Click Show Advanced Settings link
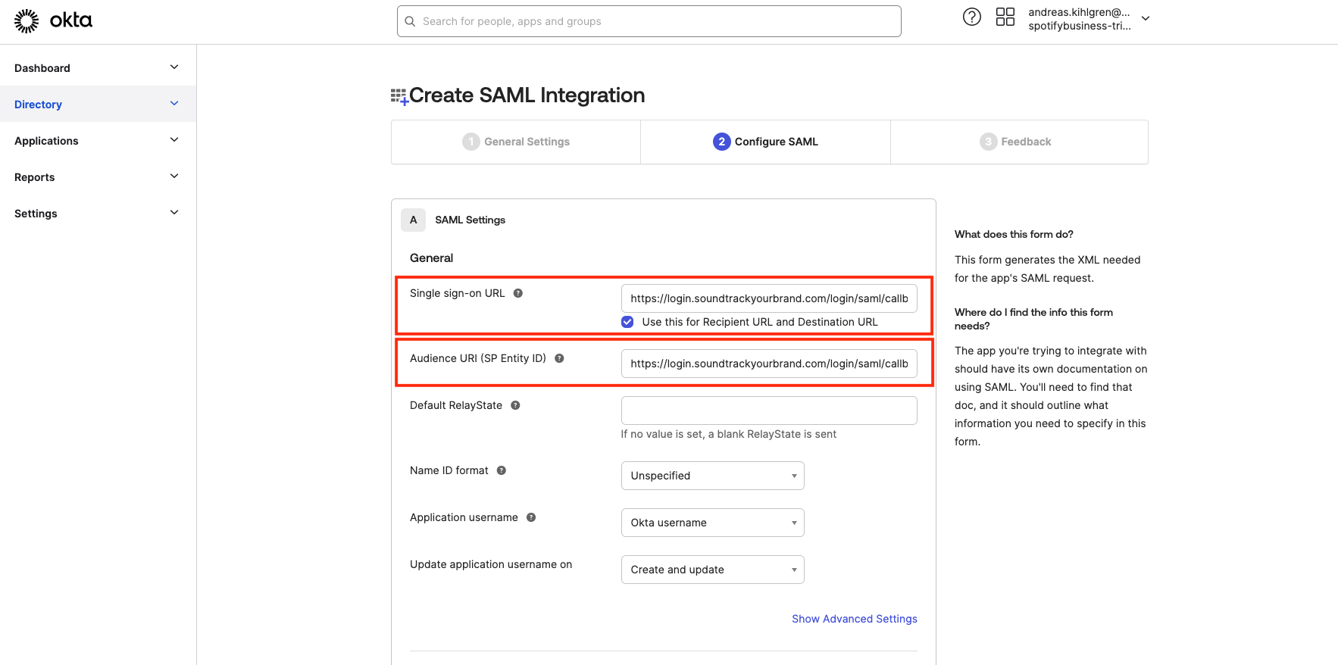This screenshot has width=1338, height=665. (x=855, y=619)
